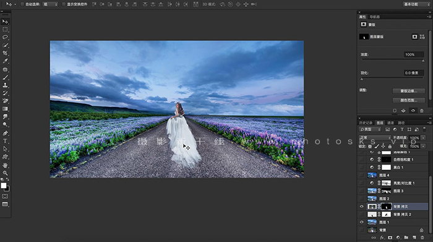Viewport: 433px width, 242px height.
Task: Open the 基本功能 workspace dropdown
Action: (x=416, y=4)
